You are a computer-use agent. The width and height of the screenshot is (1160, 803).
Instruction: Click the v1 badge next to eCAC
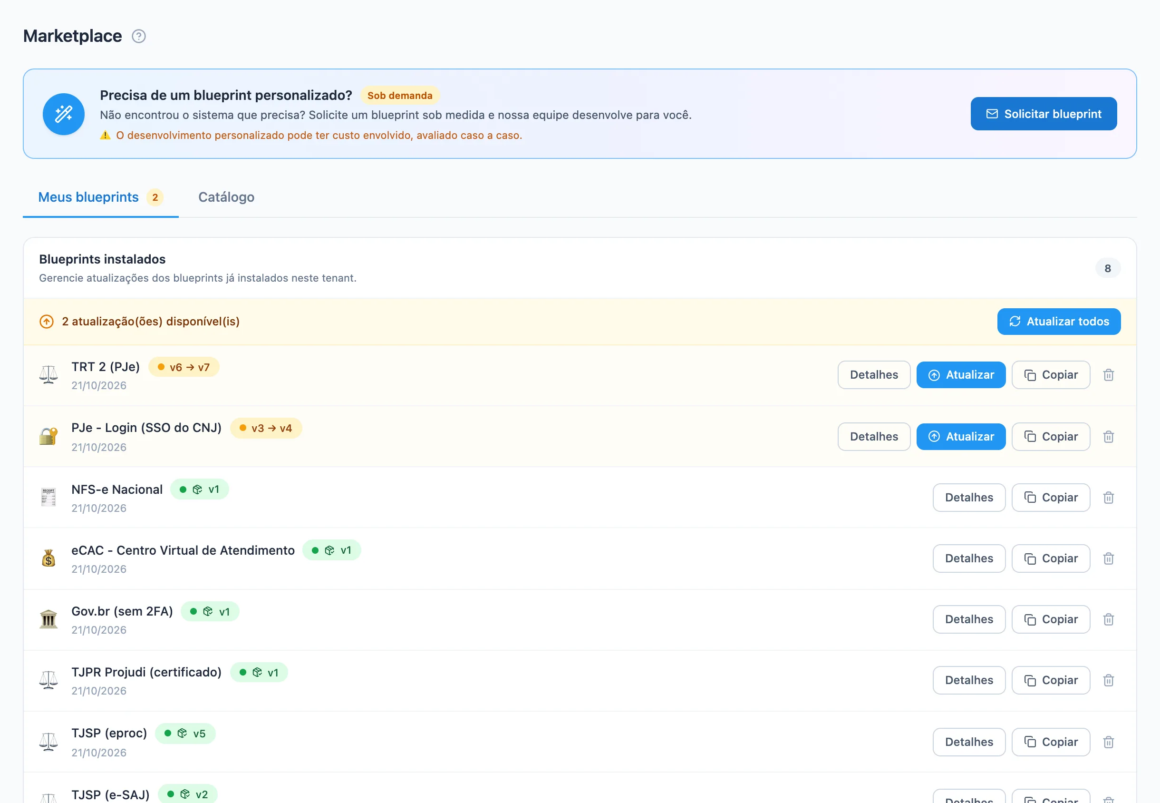[x=331, y=550]
